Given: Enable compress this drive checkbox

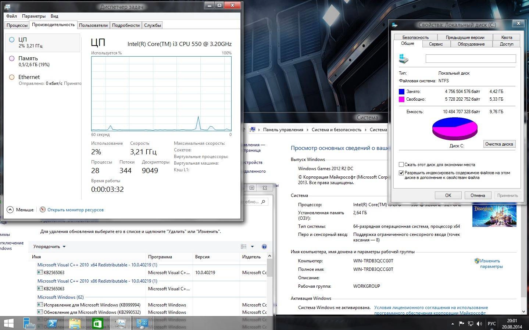Looking at the screenshot, I should 401,165.
